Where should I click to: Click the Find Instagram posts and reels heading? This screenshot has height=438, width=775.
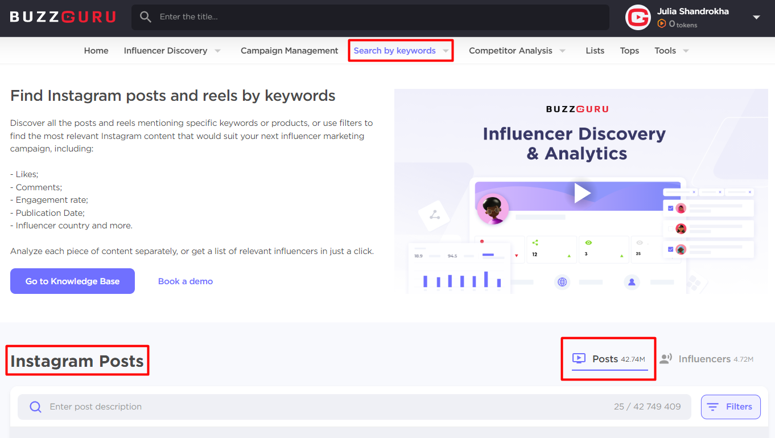(173, 96)
